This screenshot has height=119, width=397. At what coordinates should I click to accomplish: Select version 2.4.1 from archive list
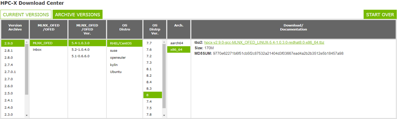point(9,100)
